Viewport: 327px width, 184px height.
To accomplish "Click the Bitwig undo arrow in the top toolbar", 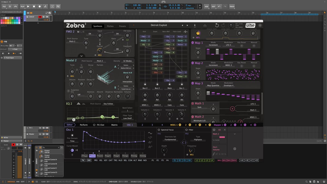I will click(220, 6).
